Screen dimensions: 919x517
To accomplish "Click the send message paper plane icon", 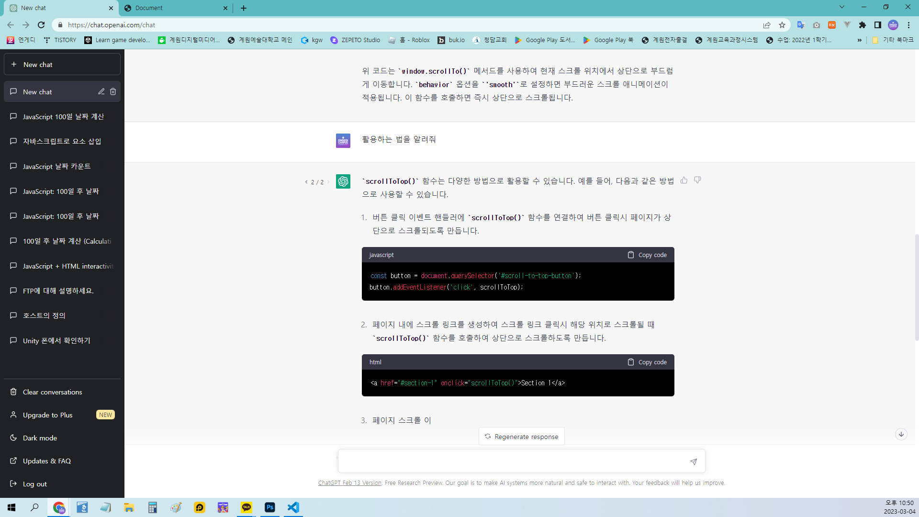I will (694, 461).
